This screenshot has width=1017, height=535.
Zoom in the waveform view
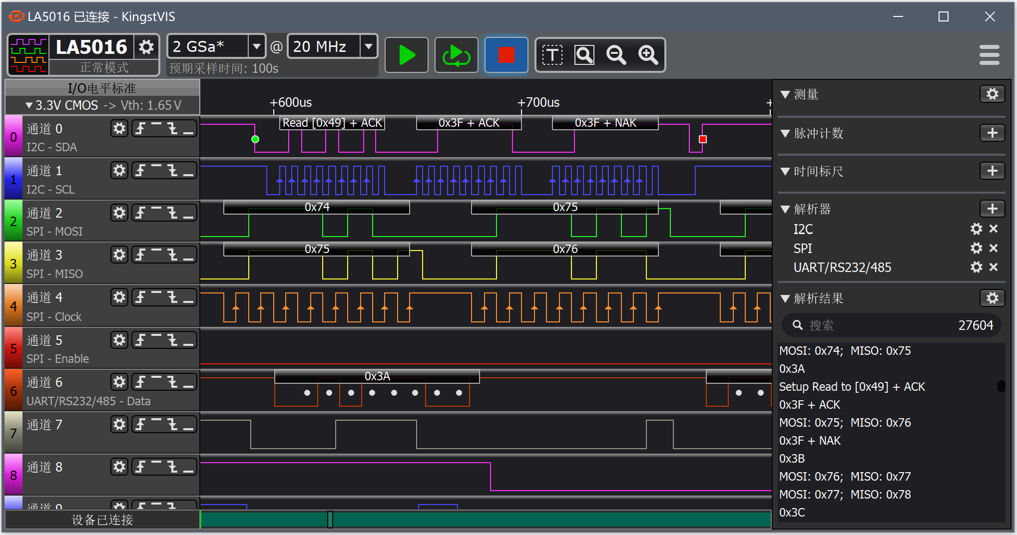pos(648,55)
